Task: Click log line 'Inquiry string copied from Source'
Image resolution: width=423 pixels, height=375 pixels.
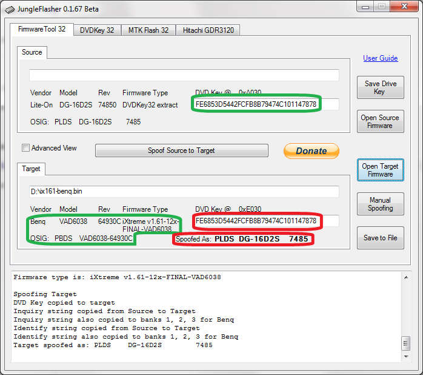Action: point(104,311)
